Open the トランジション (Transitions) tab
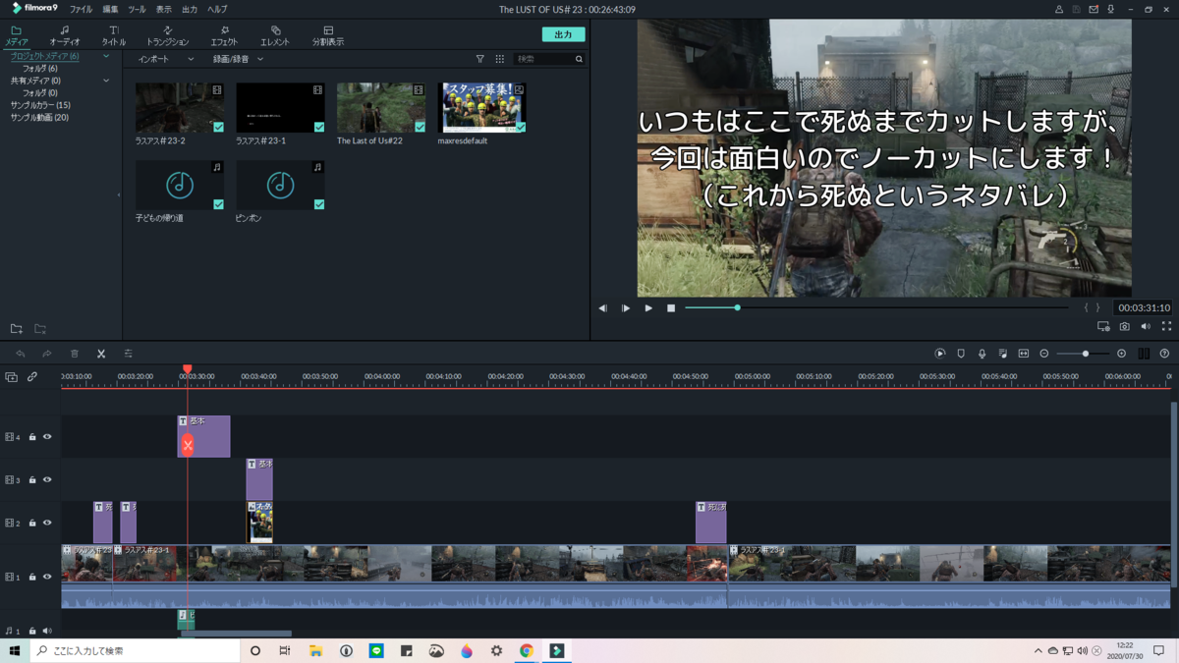 click(168, 36)
